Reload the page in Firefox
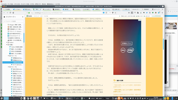This screenshot has height=100, width=178. (10, 13)
